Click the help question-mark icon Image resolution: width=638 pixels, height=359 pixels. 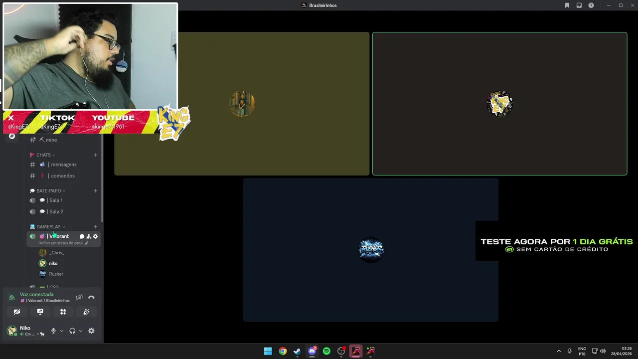tap(591, 5)
